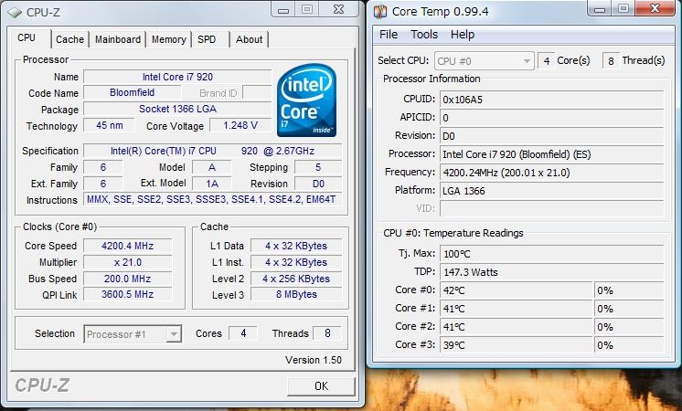Click the Thread(s) count box in Core Temp

[x=611, y=61]
